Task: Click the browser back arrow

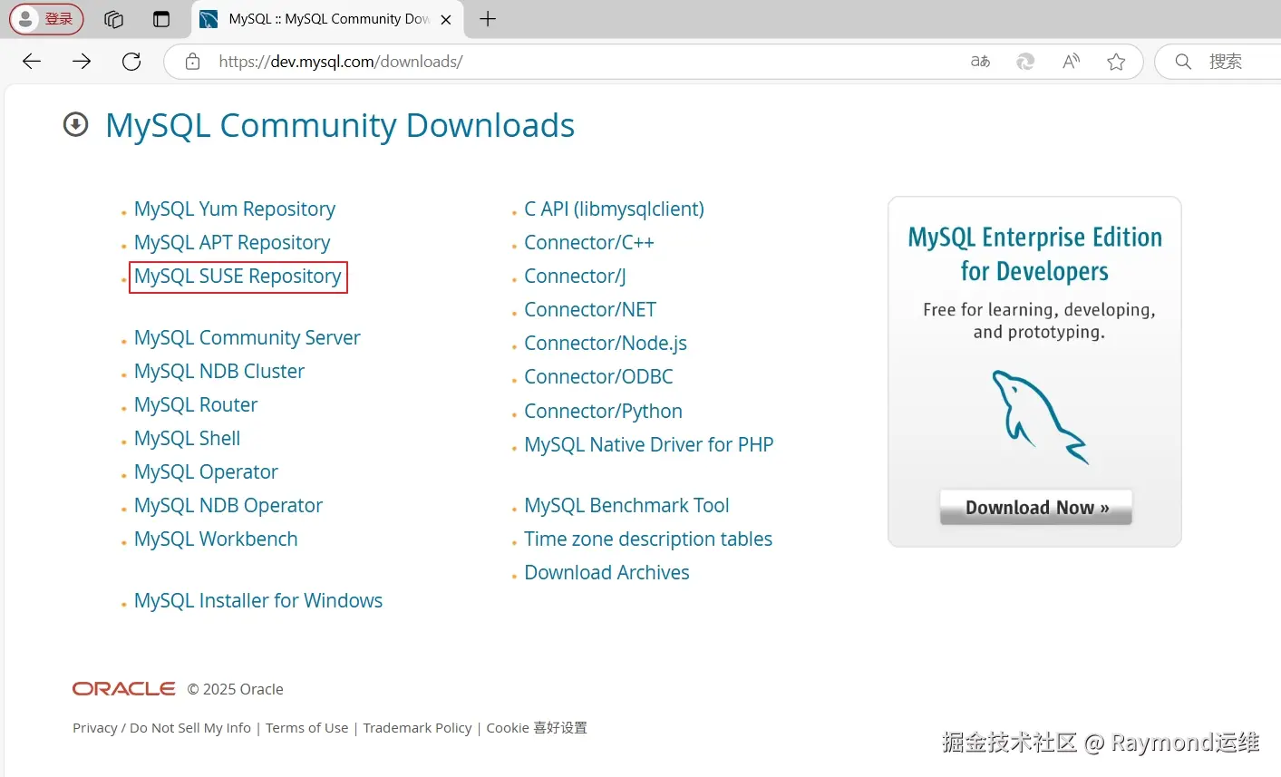Action: [x=32, y=62]
